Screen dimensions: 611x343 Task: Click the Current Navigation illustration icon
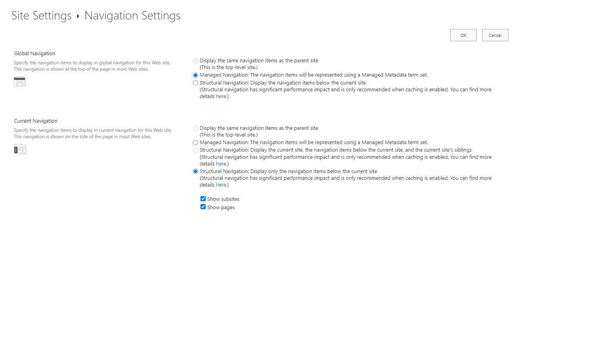pyautogui.click(x=20, y=149)
